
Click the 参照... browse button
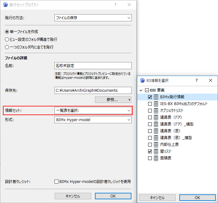(x=113, y=99)
